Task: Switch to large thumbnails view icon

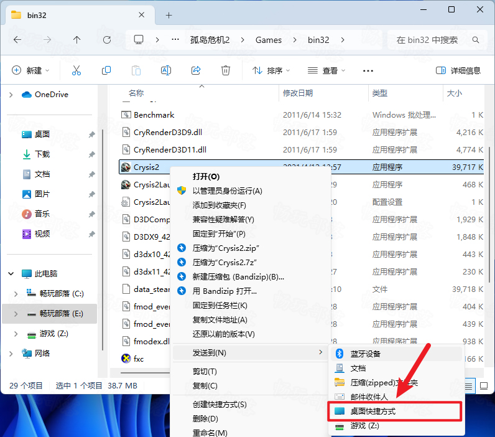Action: pos(484,386)
